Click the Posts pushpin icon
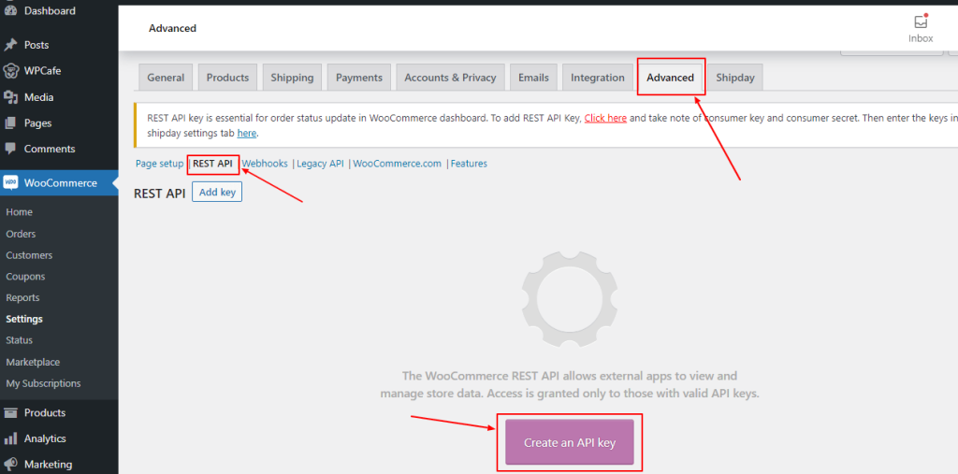Screen dimensions: 958x474 click(x=9, y=45)
